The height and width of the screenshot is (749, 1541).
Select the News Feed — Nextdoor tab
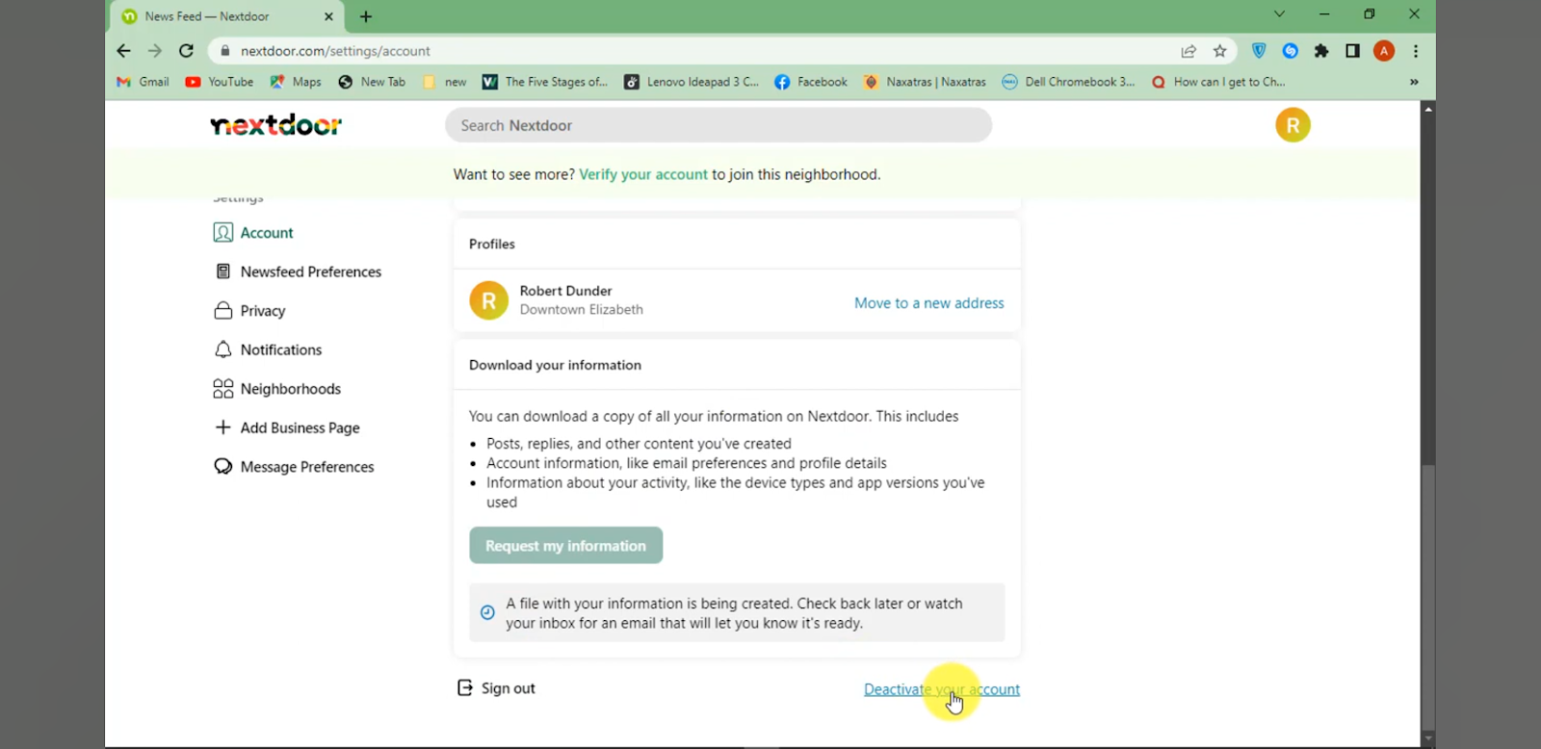tap(226, 16)
